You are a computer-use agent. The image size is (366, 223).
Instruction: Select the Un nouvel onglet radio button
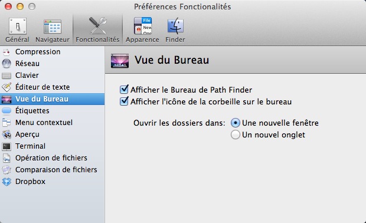click(x=236, y=135)
